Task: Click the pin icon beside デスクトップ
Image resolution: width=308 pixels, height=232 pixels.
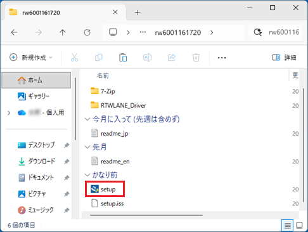Action: (x=67, y=145)
